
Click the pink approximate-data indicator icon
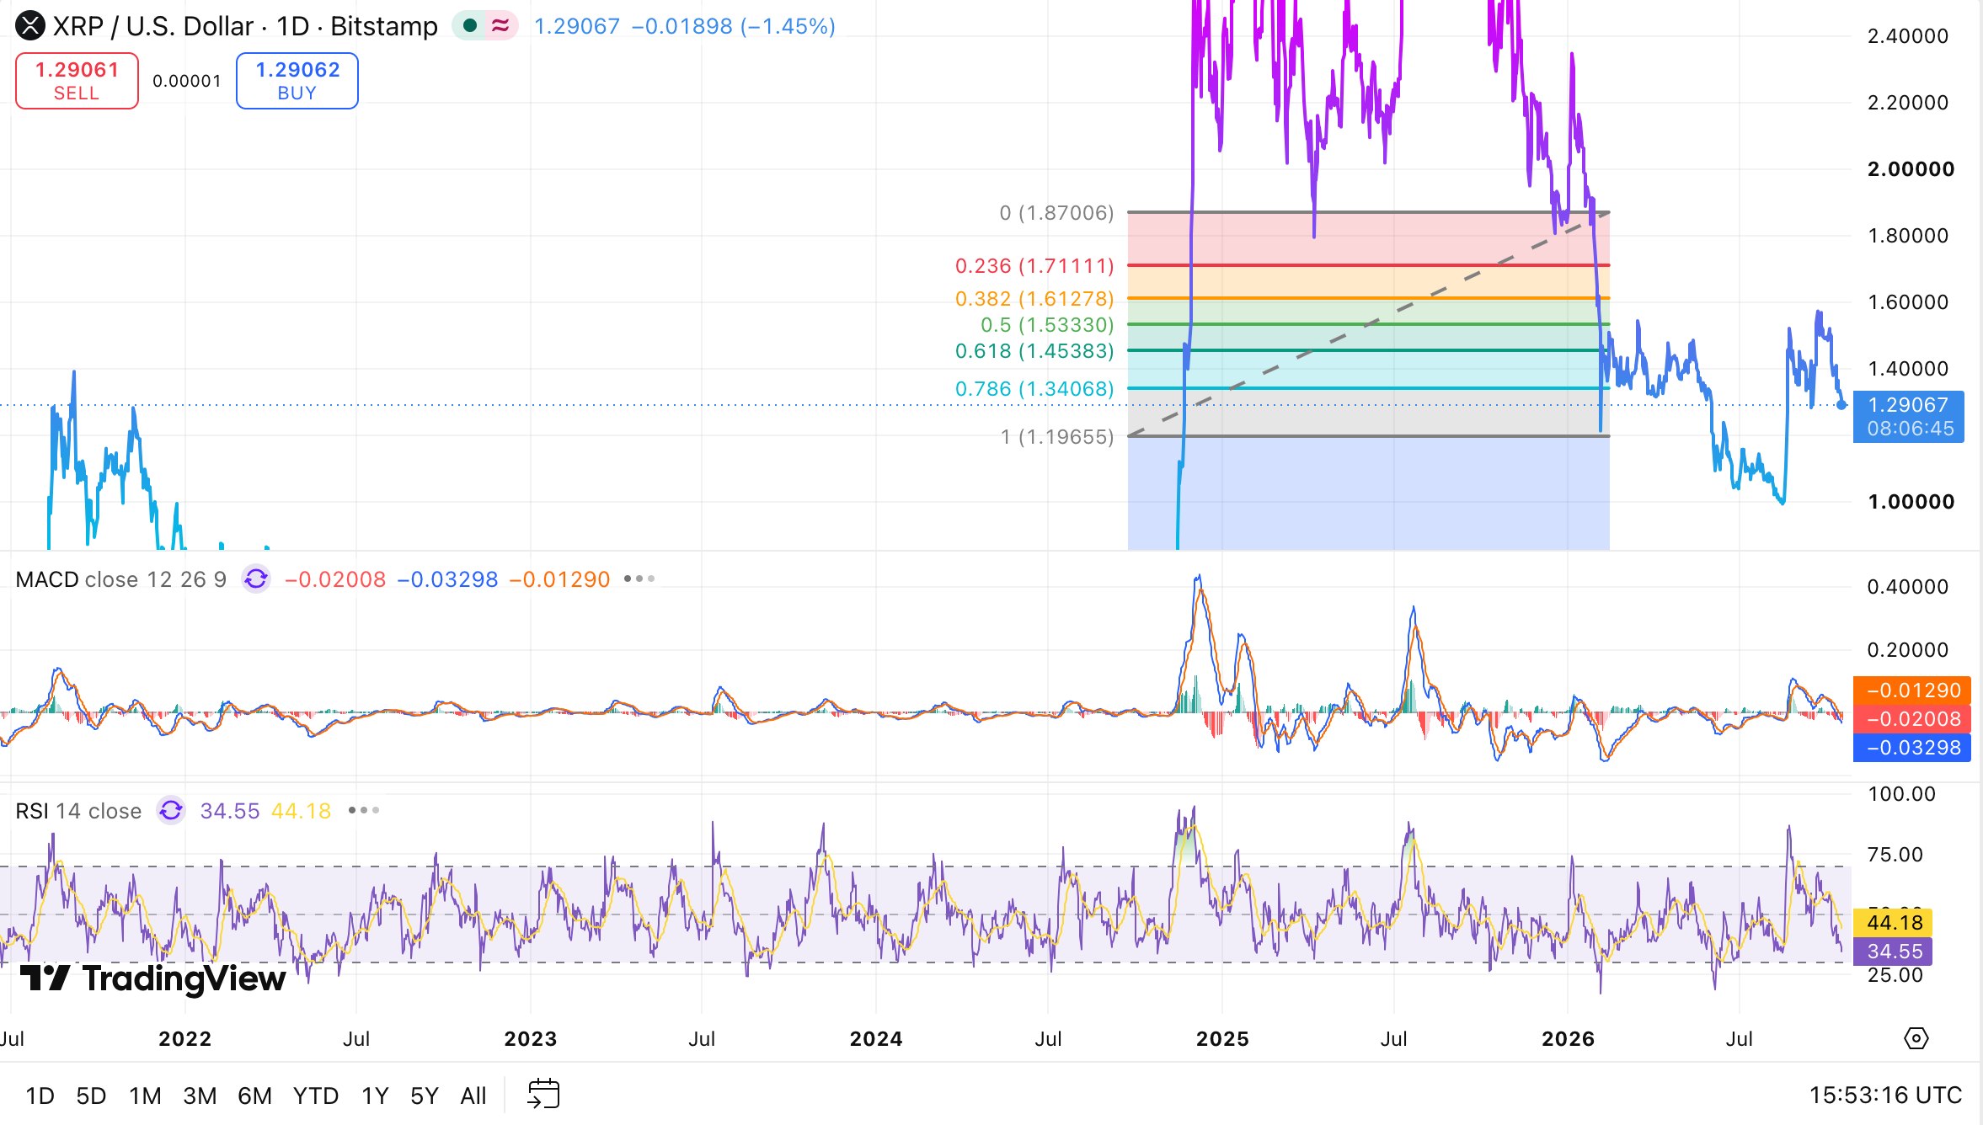pos(500,26)
